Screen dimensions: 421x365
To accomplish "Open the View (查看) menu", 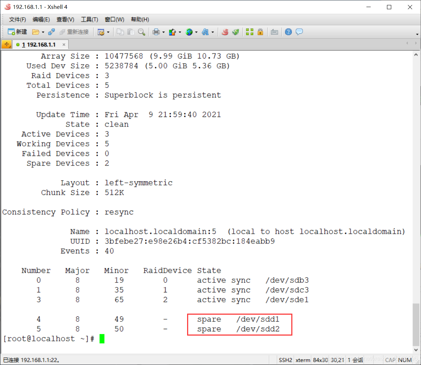I will 65,19.
